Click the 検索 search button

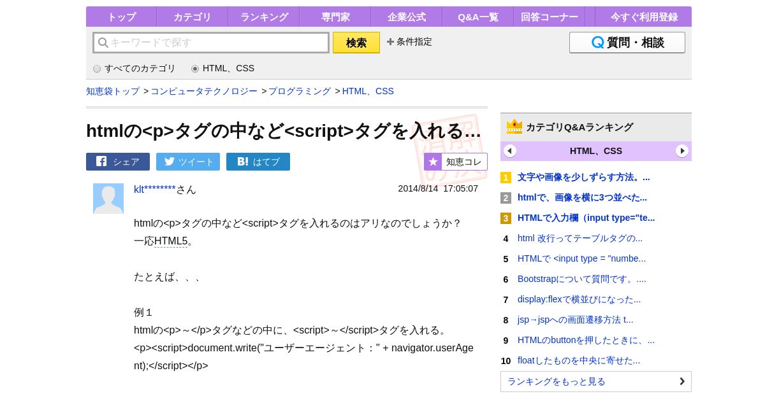point(356,43)
